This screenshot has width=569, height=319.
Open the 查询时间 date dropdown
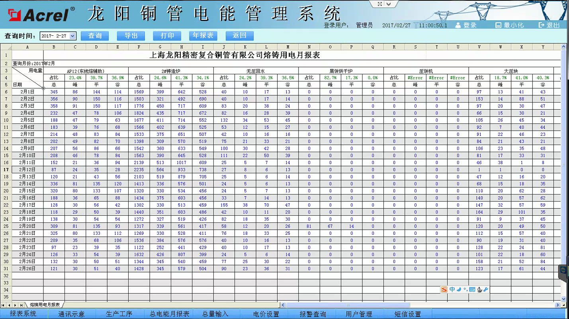click(72, 36)
